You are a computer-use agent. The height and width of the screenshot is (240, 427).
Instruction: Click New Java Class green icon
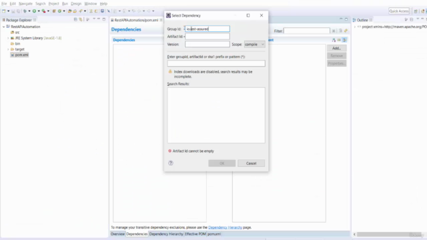click(x=59, y=11)
